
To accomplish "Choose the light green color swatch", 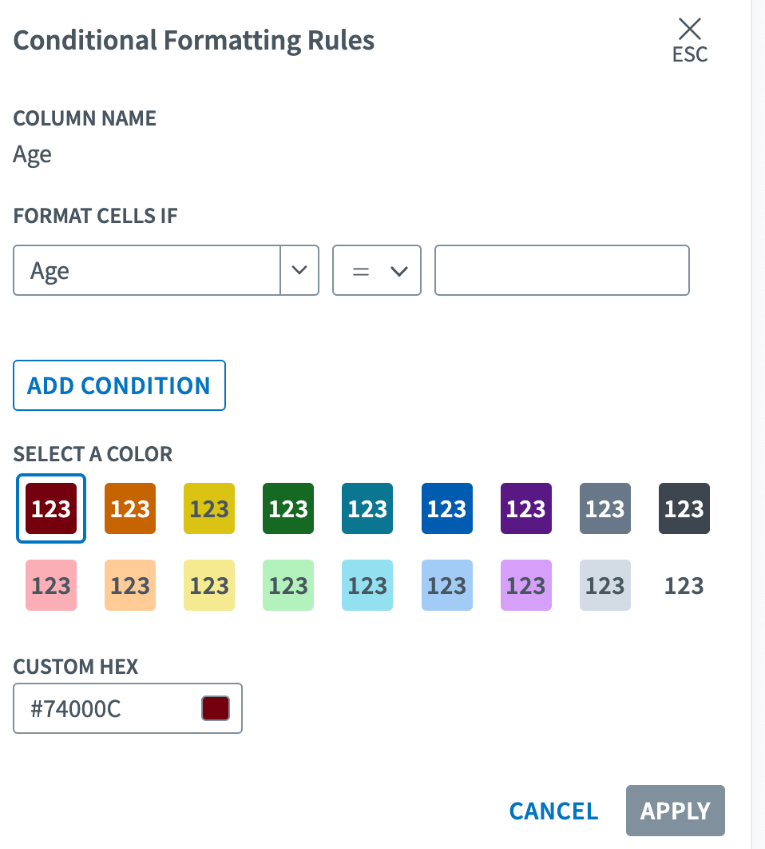I will (288, 585).
